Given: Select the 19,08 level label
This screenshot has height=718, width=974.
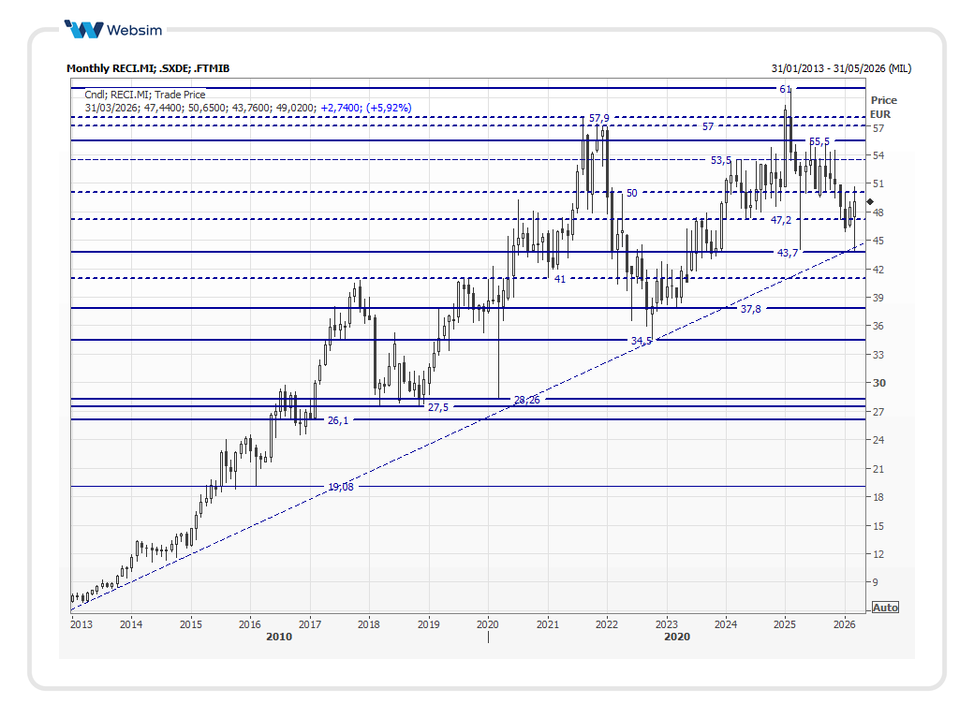Looking at the screenshot, I should click(340, 487).
